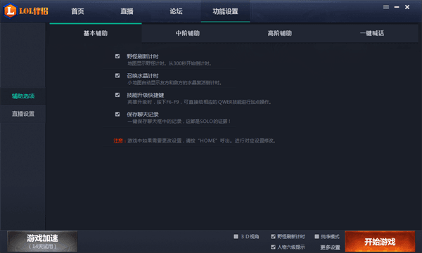Enable 3D视角 checkbox in bottom bar
Image resolution: width=422 pixels, height=253 pixels.
[x=236, y=237]
